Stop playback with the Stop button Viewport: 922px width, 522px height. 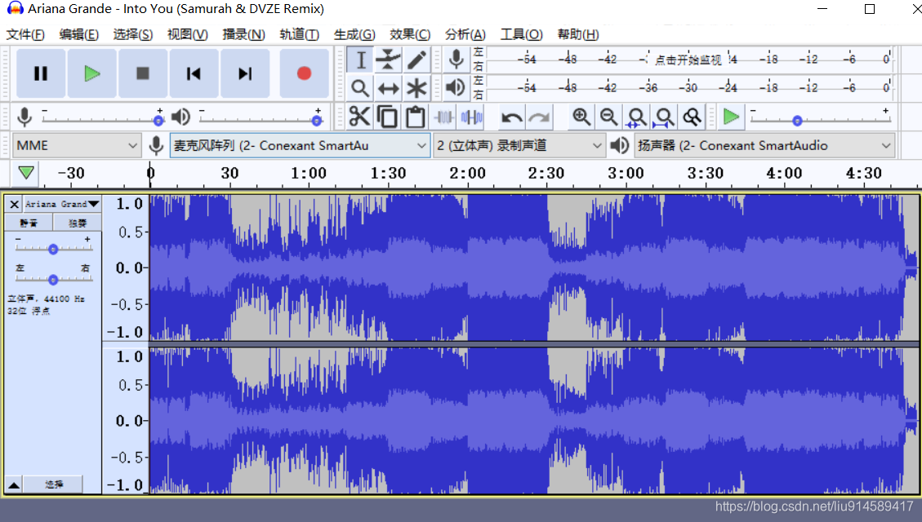coord(143,73)
